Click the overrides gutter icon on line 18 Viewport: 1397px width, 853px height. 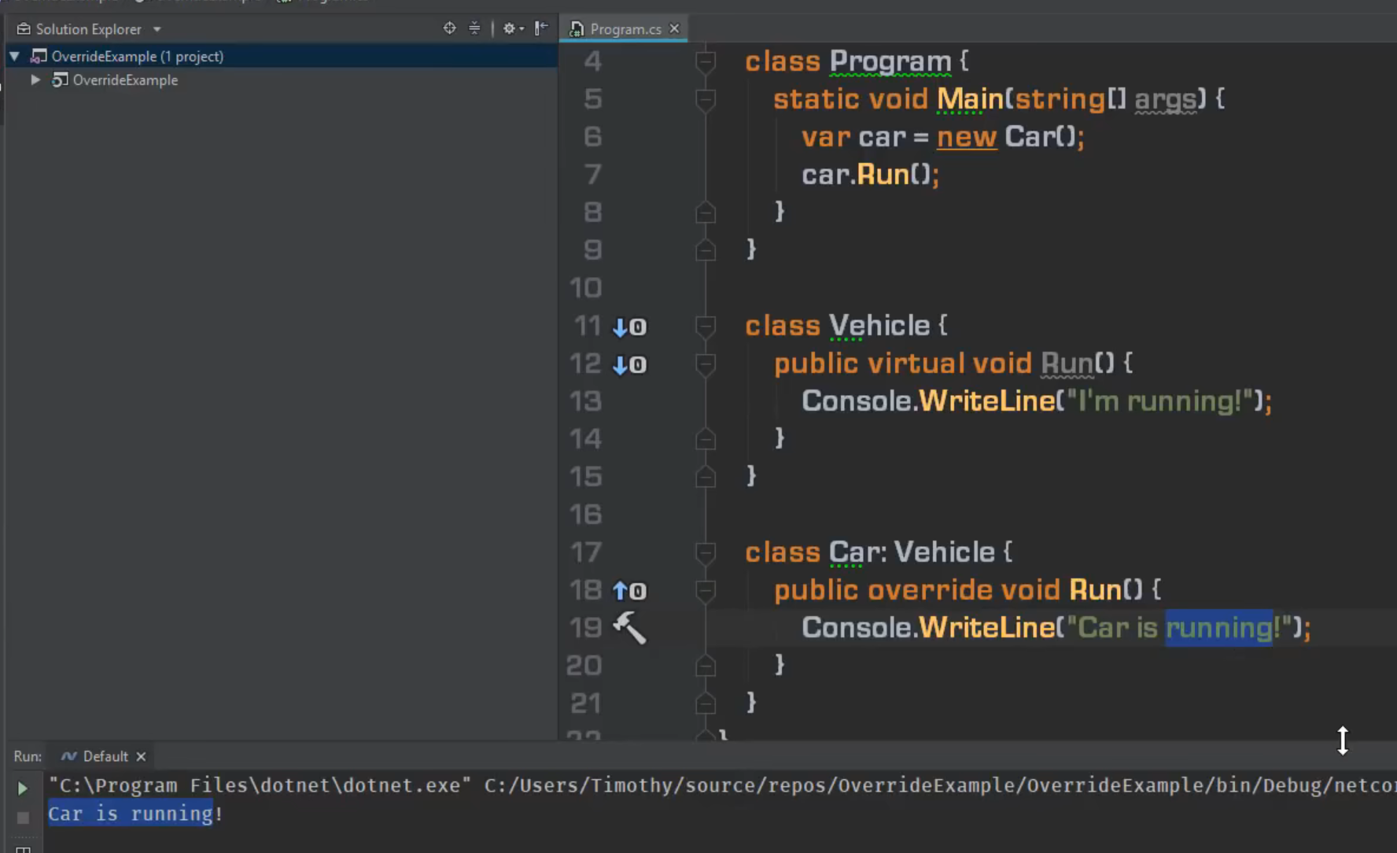pyautogui.click(x=629, y=591)
